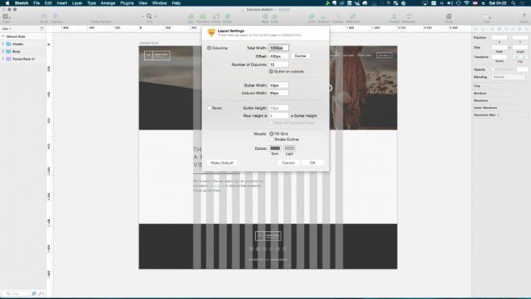Click the Ungroup toolbar icon

tap(56, 16)
